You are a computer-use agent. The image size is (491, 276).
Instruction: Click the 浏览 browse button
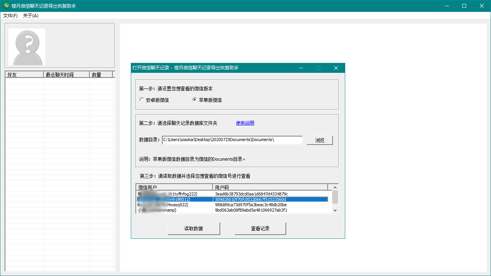point(320,140)
